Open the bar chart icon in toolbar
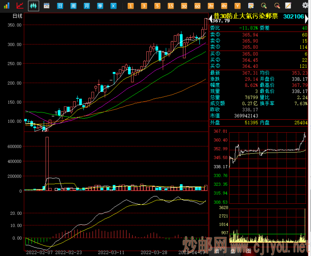The width and height of the screenshot is (311, 256). click(6, 5)
